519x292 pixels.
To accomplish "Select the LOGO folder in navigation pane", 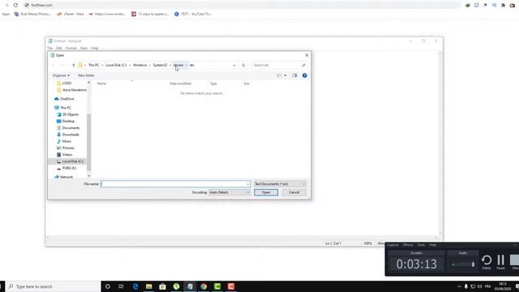I will [66, 83].
